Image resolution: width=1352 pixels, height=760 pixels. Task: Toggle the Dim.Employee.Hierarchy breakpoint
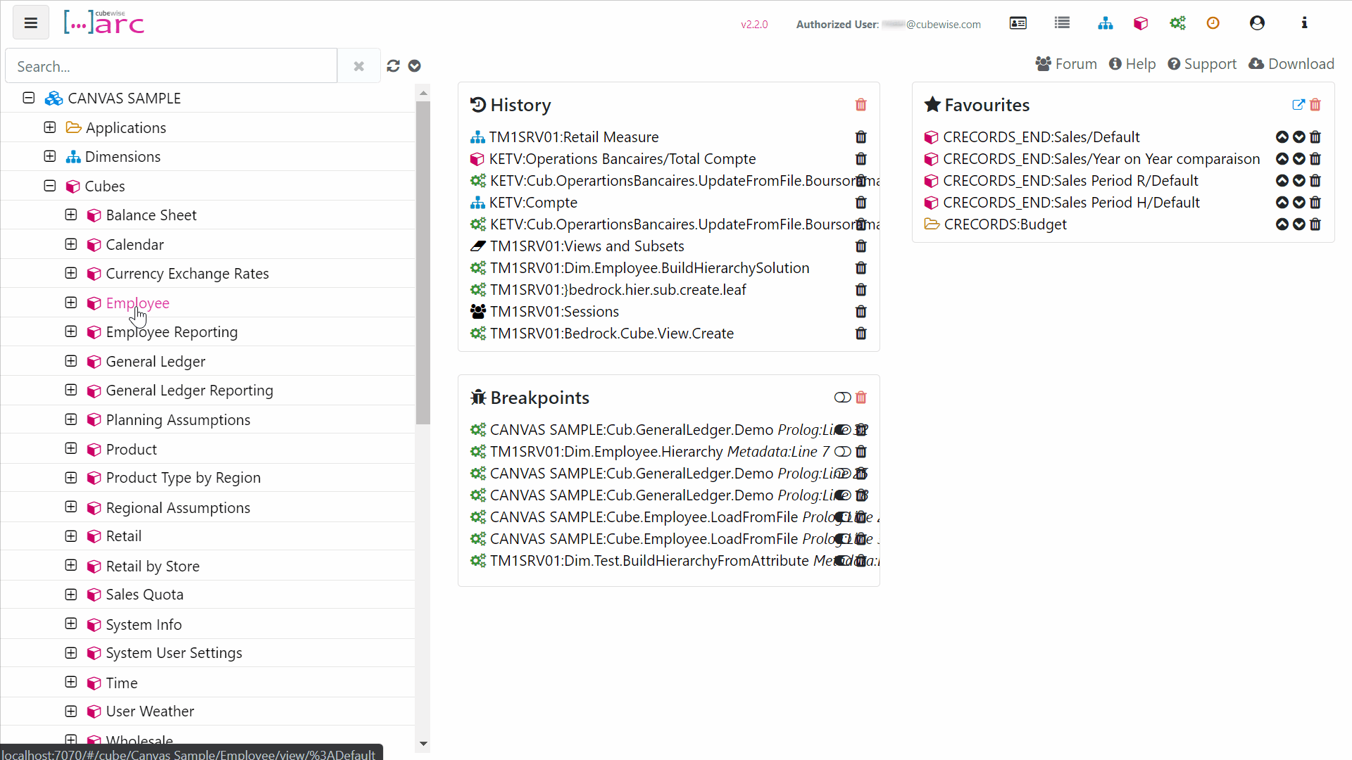click(x=842, y=452)
